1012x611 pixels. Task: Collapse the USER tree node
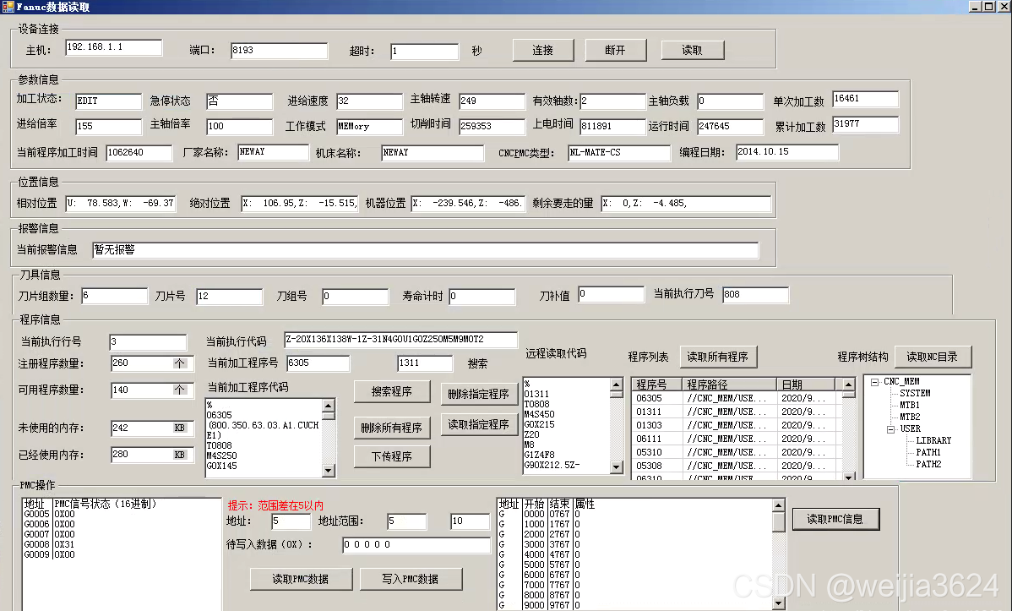tap(890, 429)
